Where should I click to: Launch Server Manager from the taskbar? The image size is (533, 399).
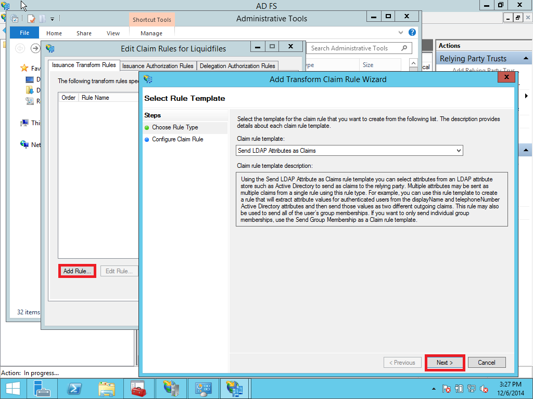[x=42, y=388]
